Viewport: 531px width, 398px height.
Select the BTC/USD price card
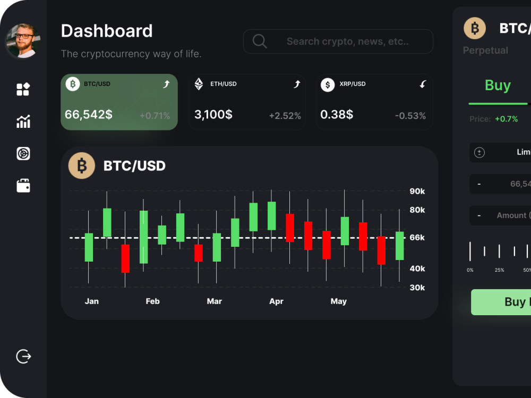pos(119,102)
